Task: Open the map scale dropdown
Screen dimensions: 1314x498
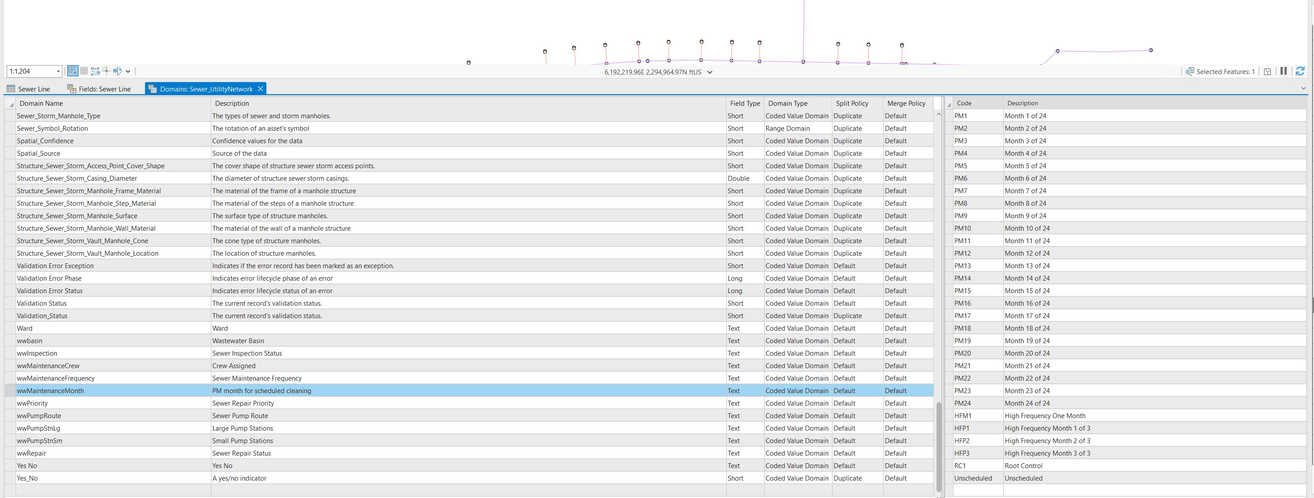Action: [58, 71]
